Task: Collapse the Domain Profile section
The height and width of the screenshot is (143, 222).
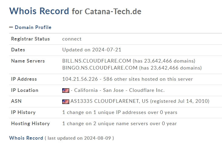Action: (11, 27)
